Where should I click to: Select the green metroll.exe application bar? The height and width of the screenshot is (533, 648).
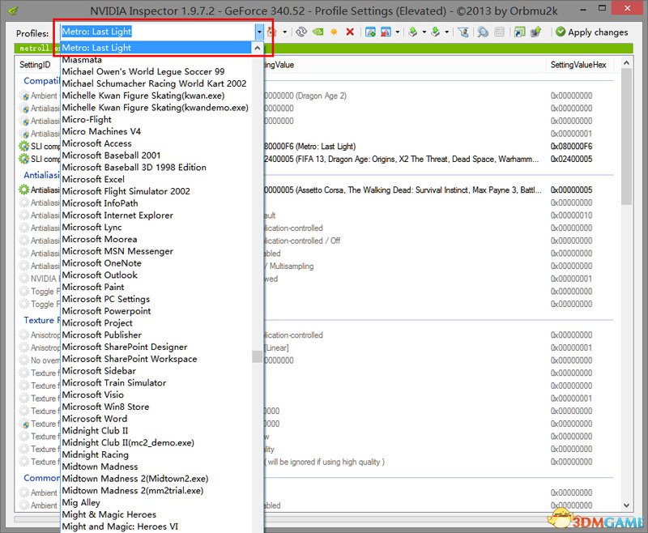pyautogui.click(x=323, y=49)
